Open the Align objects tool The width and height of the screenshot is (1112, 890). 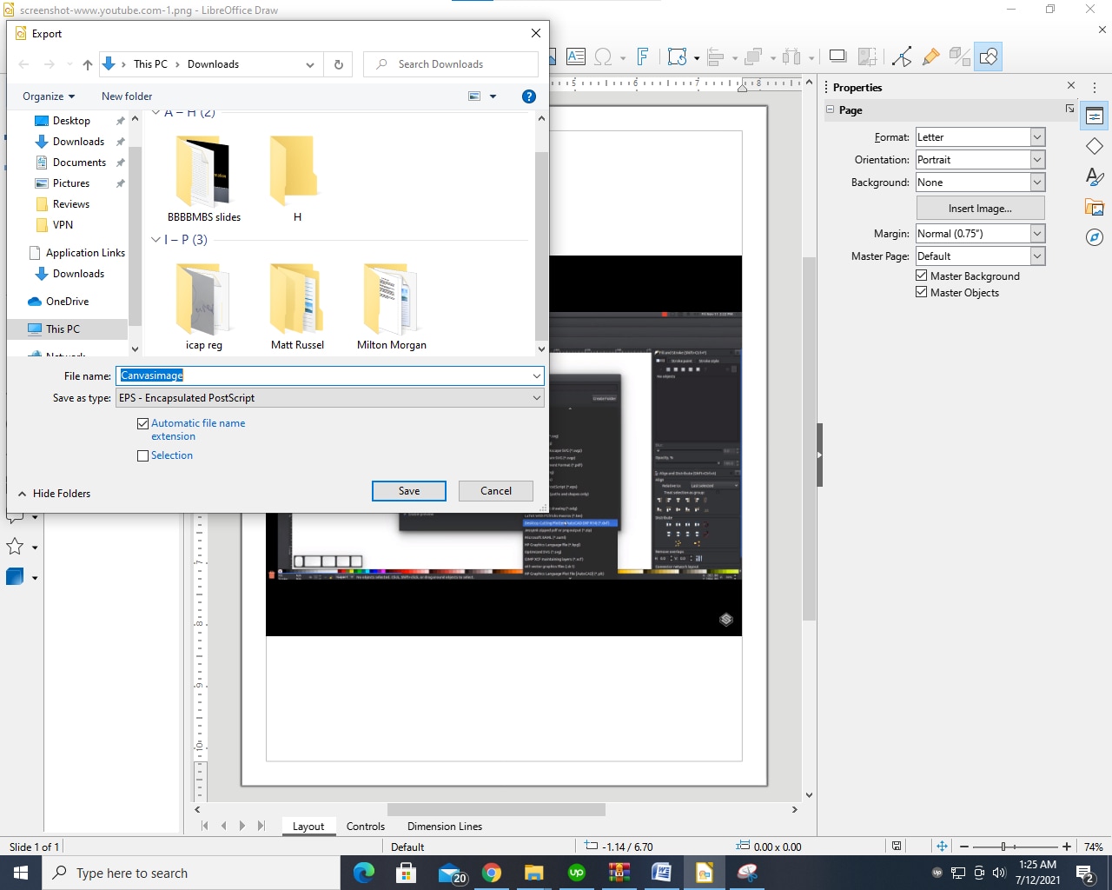716,57
